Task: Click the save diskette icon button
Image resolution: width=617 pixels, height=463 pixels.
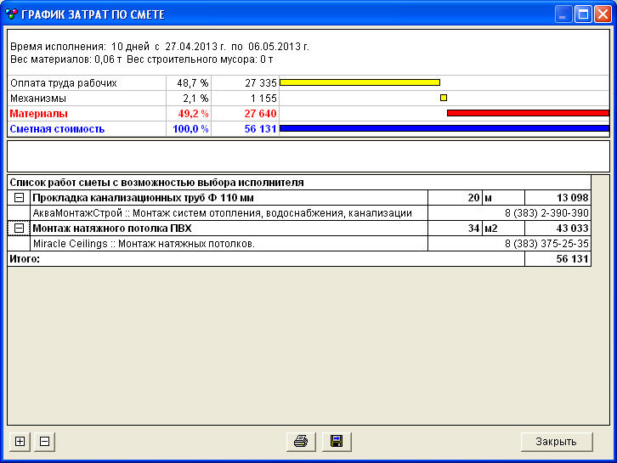Action: coord(337,441)
